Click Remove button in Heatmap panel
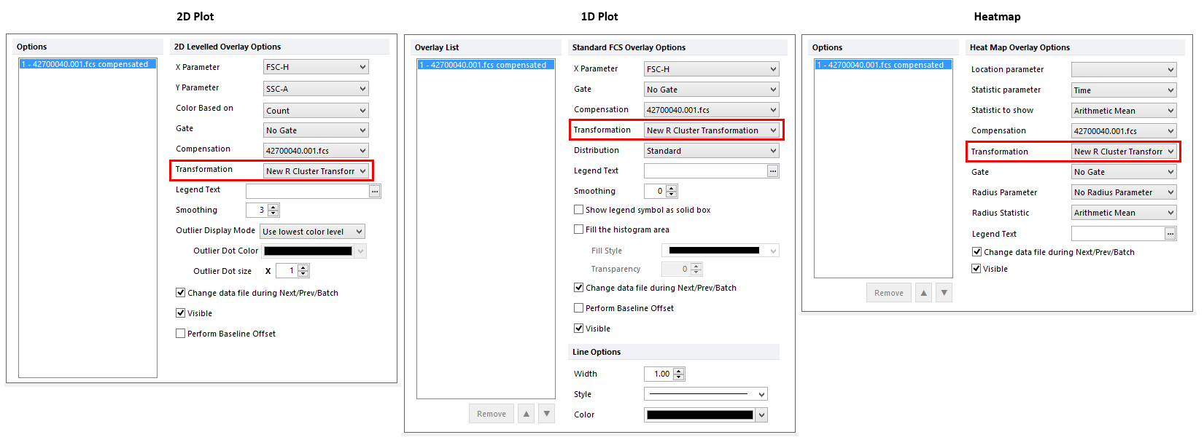This screenshot has height=440, width=1204. [x=888, y=293]
